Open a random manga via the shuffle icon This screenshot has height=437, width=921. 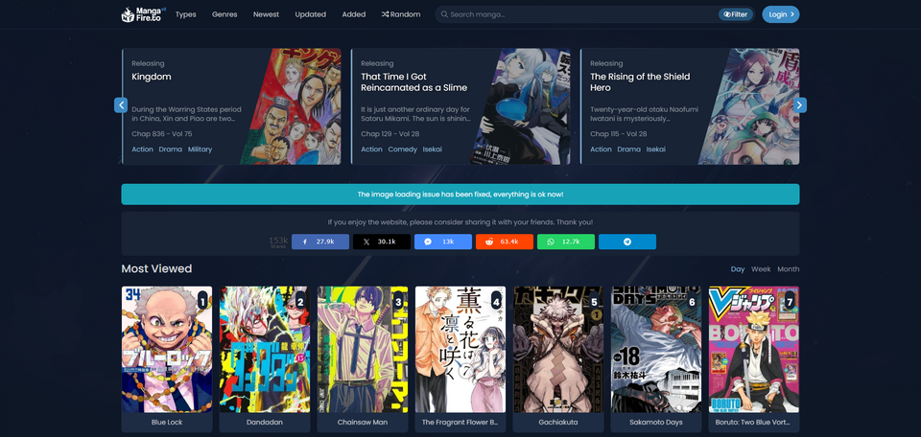point(401,14)
